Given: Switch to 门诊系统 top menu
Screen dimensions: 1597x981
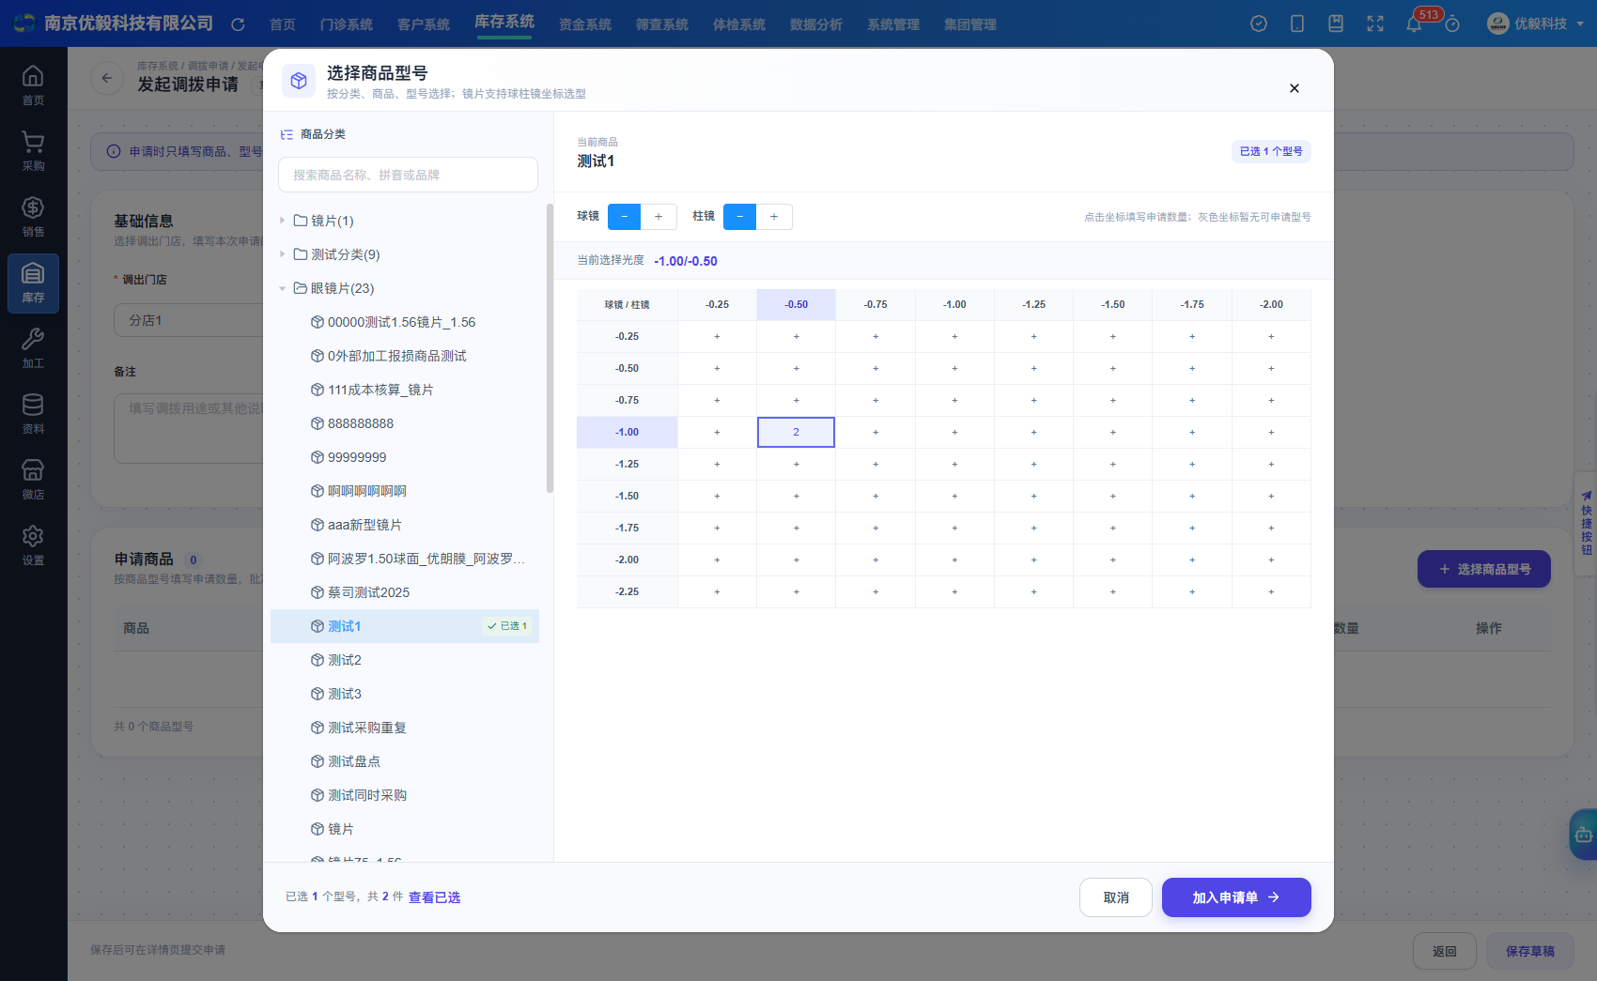Looking at the screenshot, I should pos(346,24).
